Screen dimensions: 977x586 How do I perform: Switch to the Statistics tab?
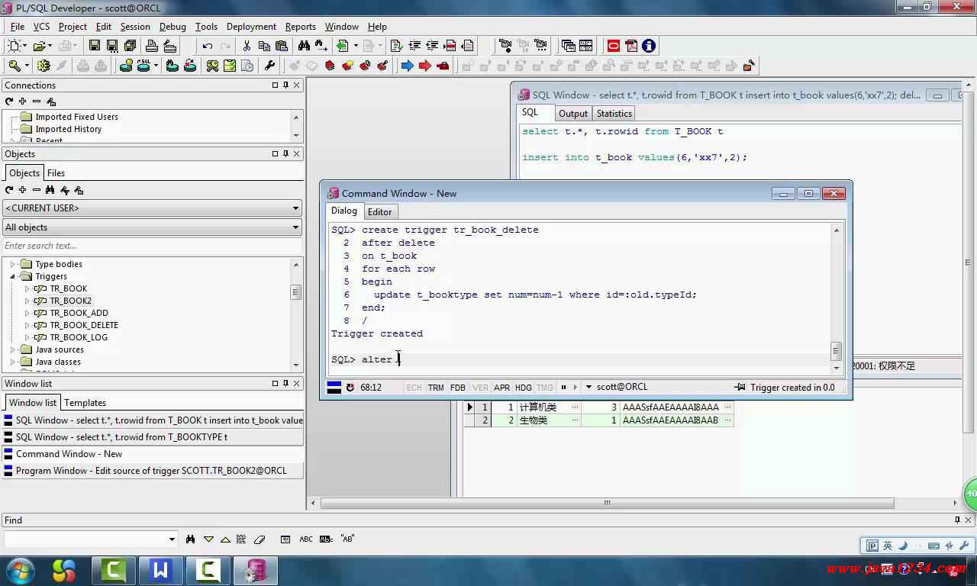click(x=614, y=114)
